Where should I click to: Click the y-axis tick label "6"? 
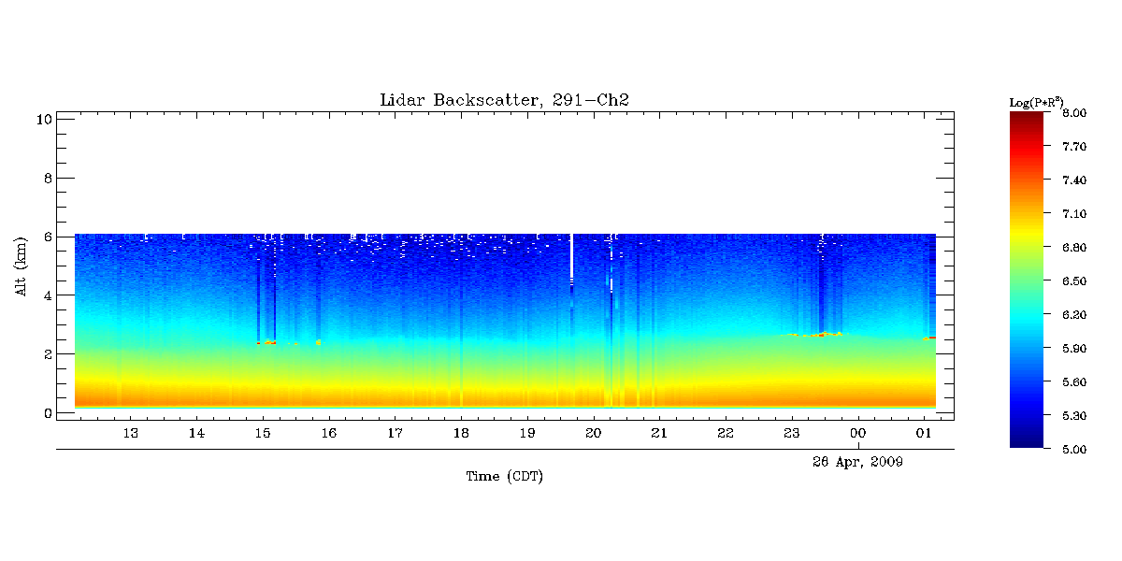[47, 237]
